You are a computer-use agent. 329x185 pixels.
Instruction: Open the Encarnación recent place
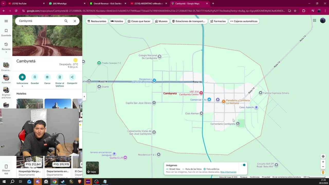coord(6,67)
